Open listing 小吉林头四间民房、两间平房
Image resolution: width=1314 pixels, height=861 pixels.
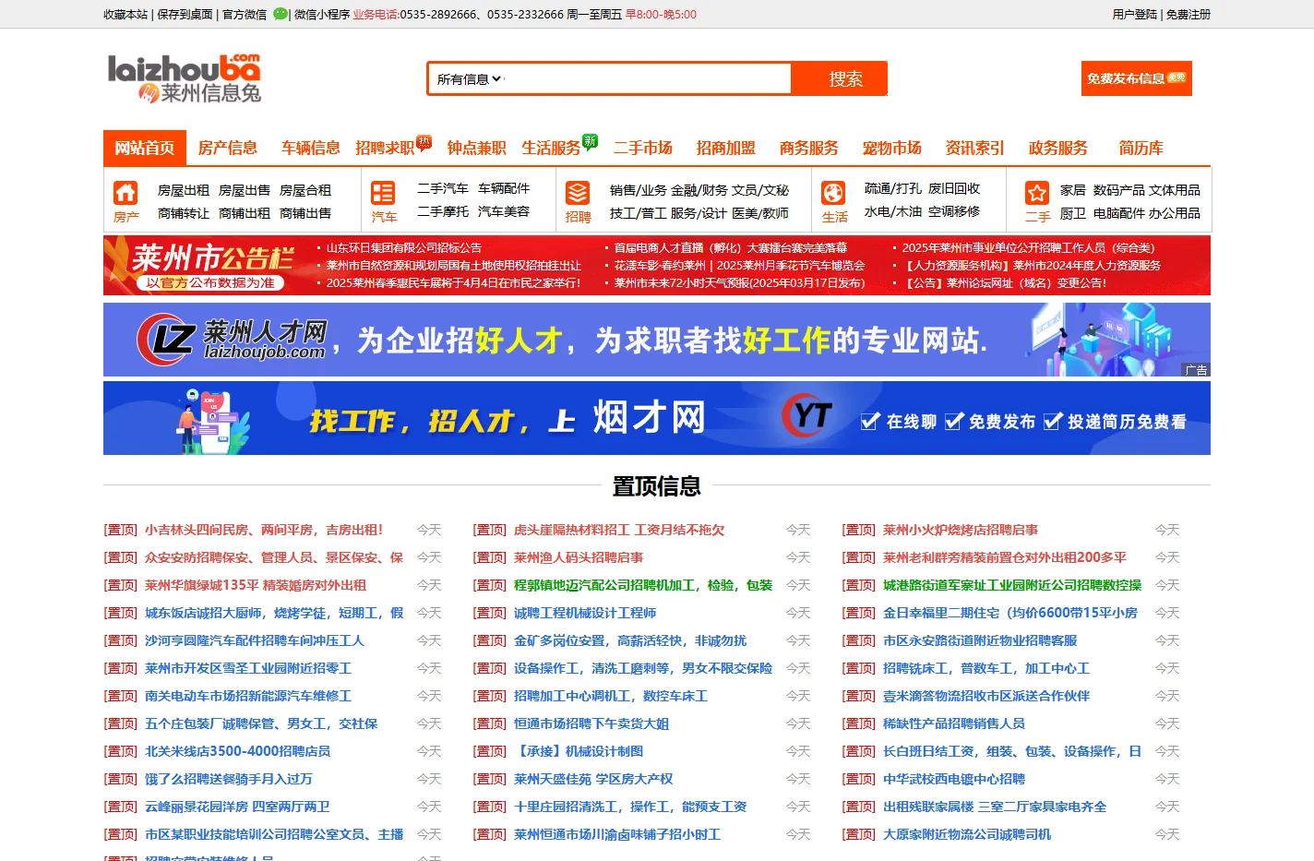coord(264,530)
